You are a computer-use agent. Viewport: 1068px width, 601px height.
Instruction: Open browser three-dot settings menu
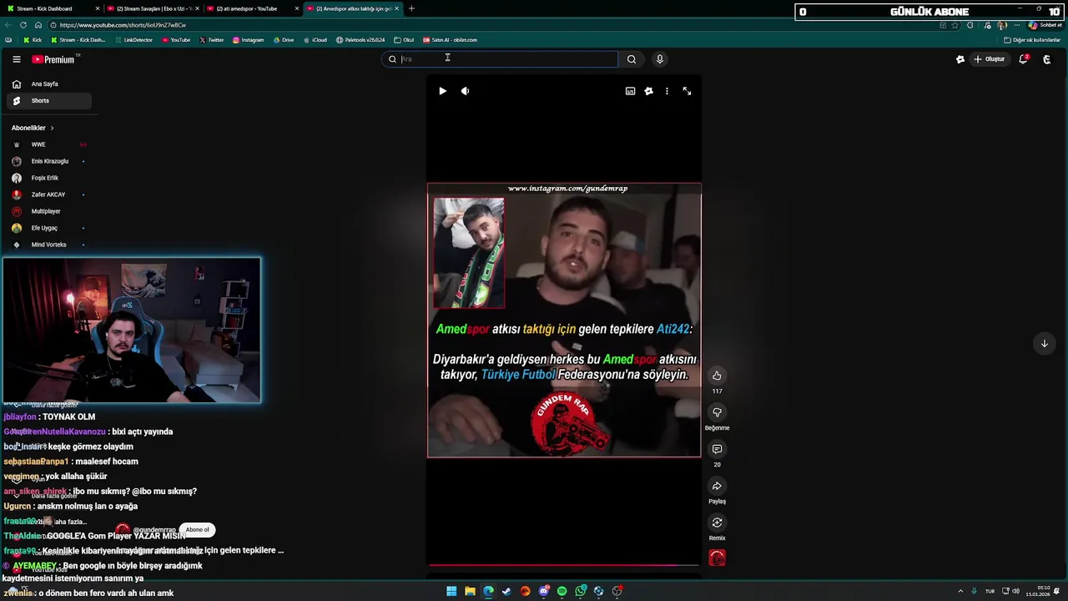(1016, 25)
